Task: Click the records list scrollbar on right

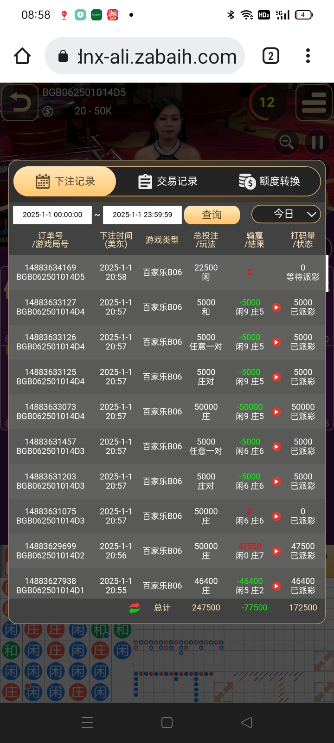Action: pyautogui.click(x=328, y=273)
